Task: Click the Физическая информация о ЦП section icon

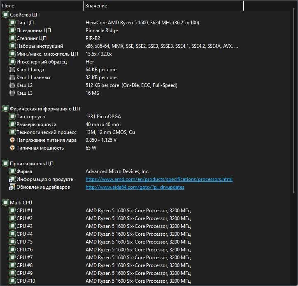Action: [x=5, y=109]
